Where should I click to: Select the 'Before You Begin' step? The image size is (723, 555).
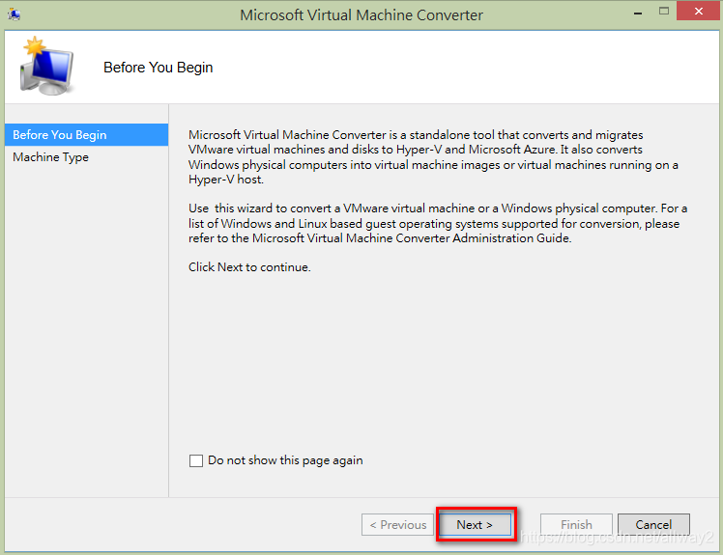coord(86,135)
